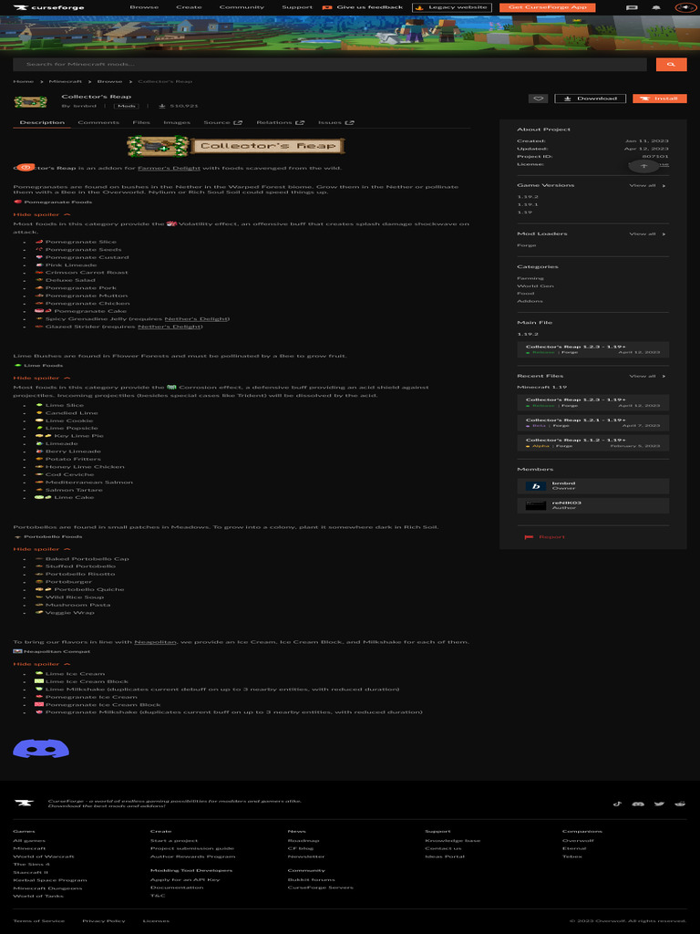Screen dimensions: 700x934
Task: Switch to the Comments tab
Action: coord(98,123)
